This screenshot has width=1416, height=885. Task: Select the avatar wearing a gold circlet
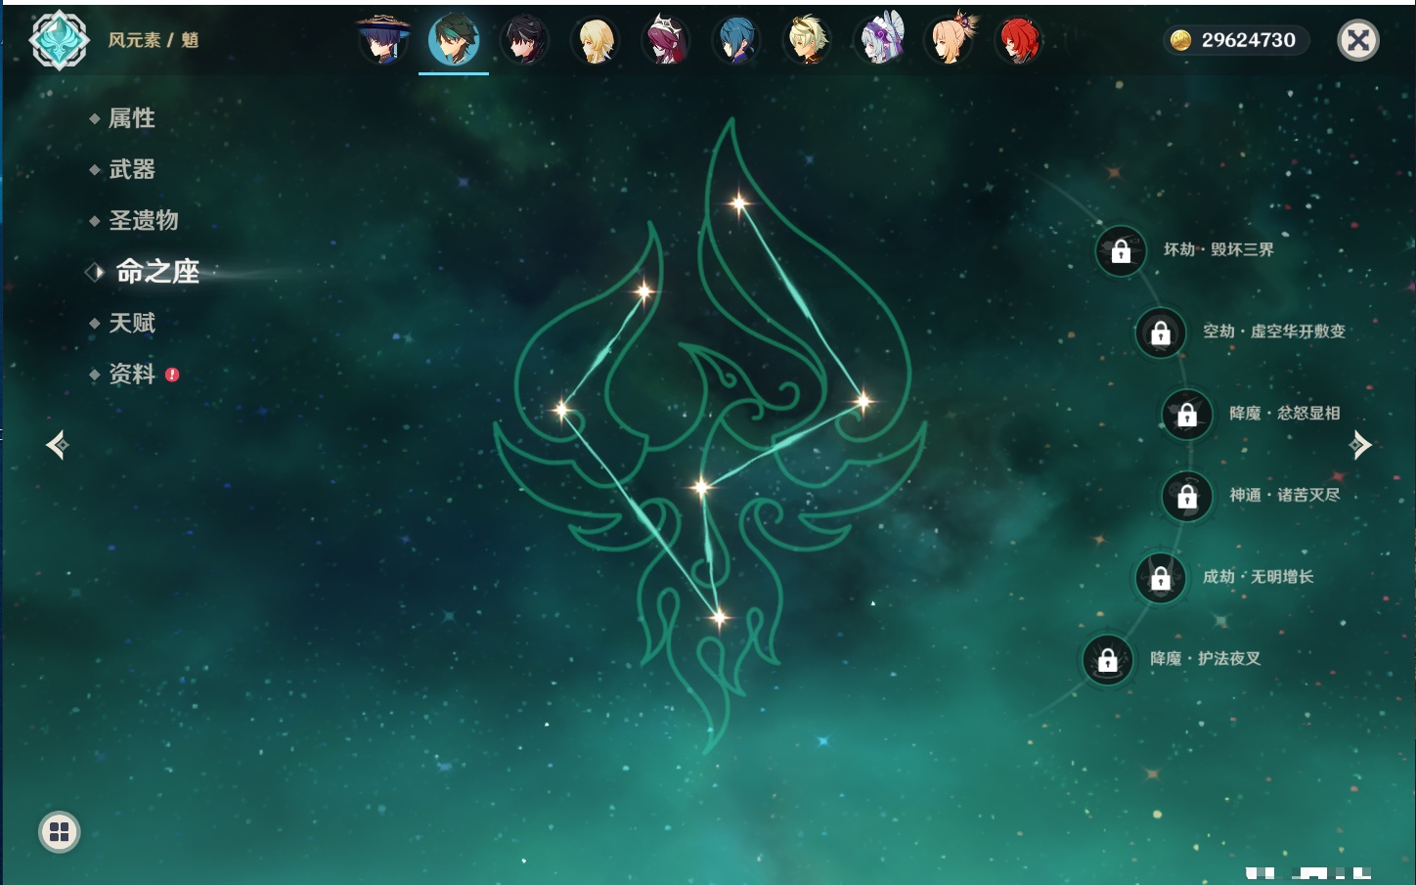click(x=808, y=40)
